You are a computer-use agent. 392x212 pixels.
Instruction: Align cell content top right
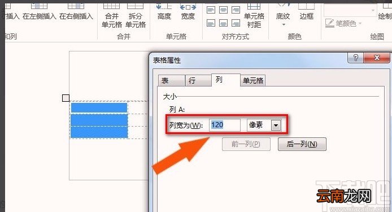236,10
